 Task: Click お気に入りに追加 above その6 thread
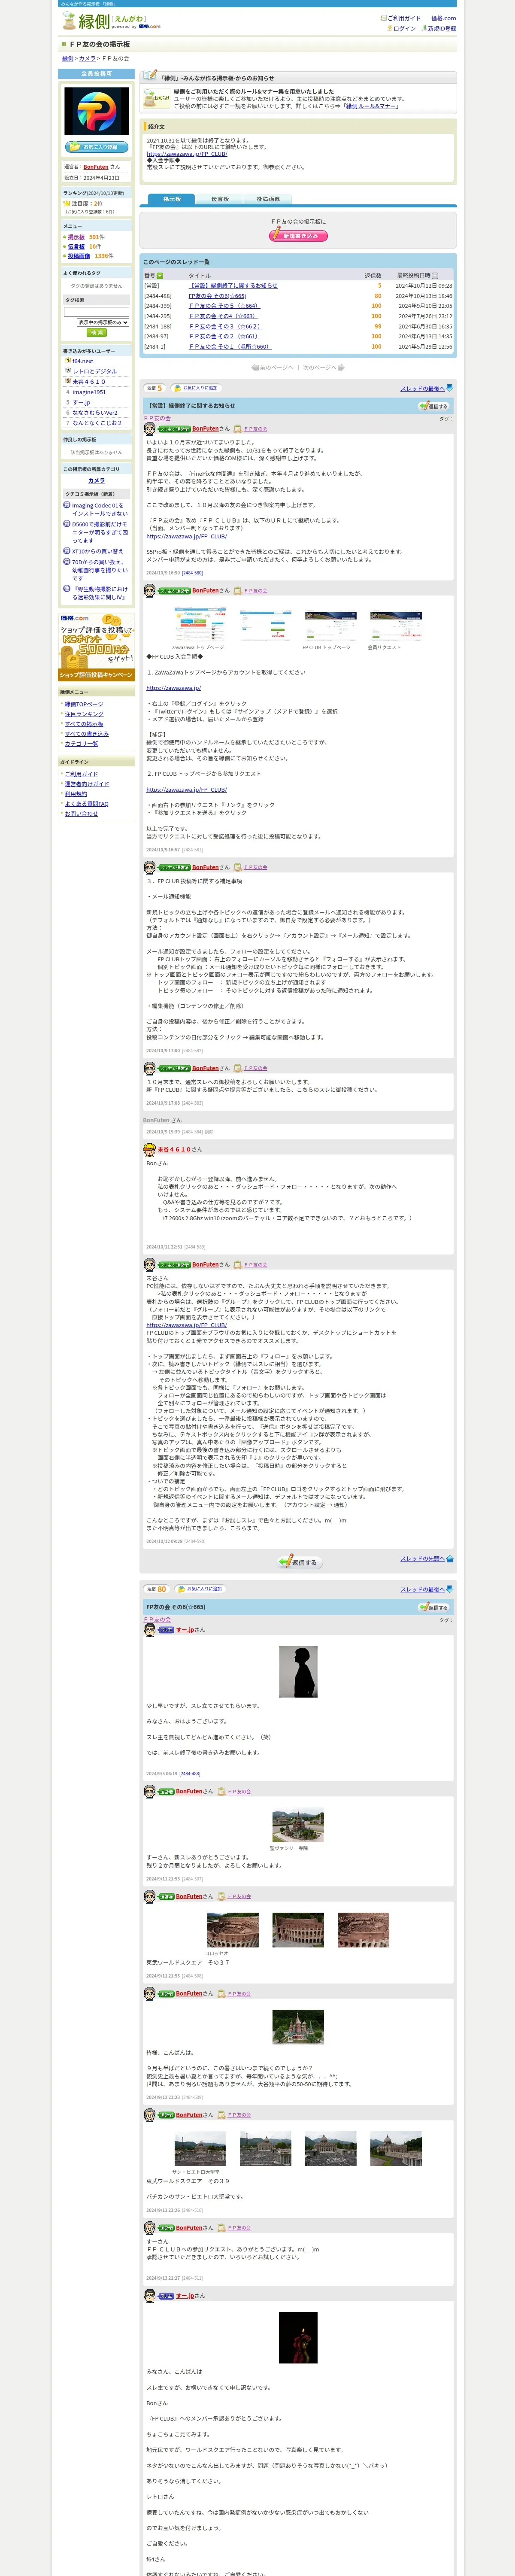[203, 1589]
